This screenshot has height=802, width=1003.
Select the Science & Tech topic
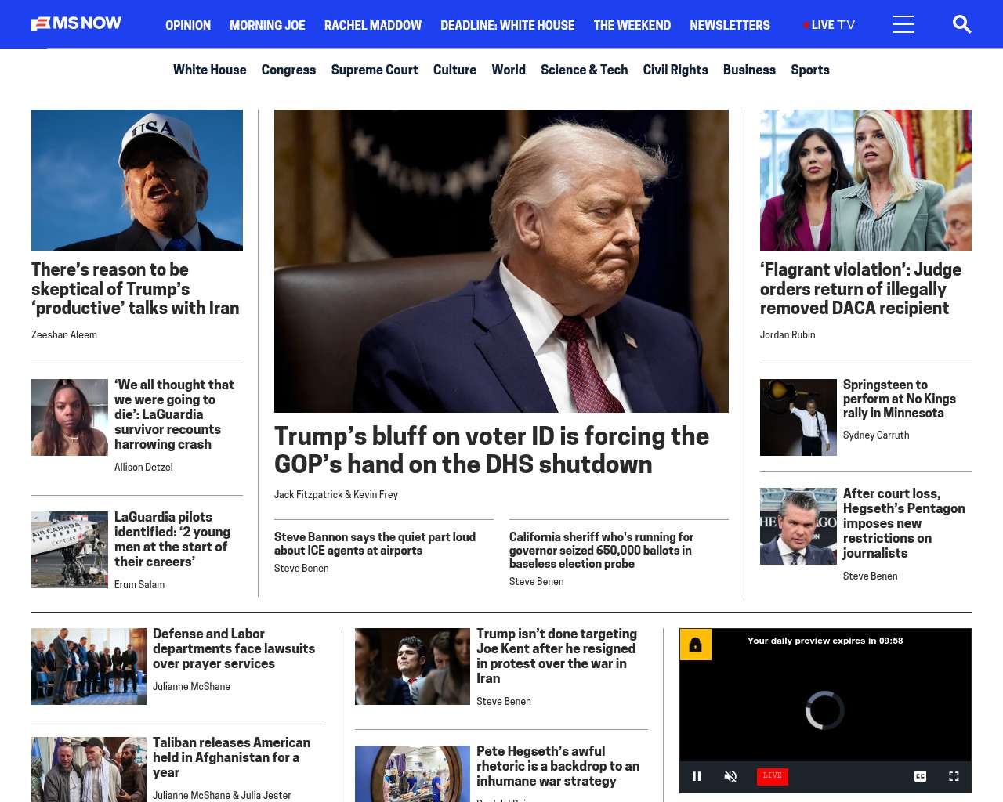click(584, 70)
